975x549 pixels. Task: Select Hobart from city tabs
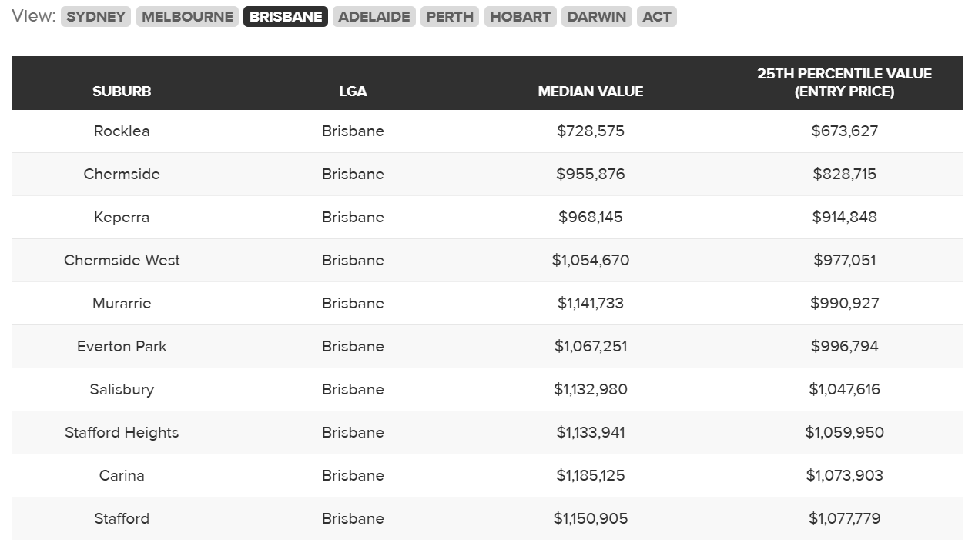(521, 17)
